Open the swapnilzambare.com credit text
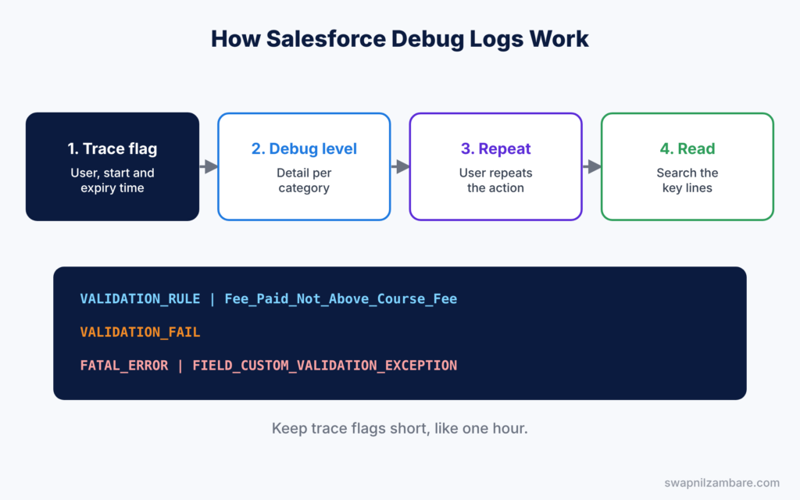The width and height of the screenshot is (800, 500). 722,483
